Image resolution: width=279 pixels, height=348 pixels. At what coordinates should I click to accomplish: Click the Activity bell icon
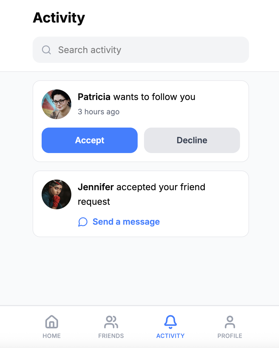coord(171,322)
